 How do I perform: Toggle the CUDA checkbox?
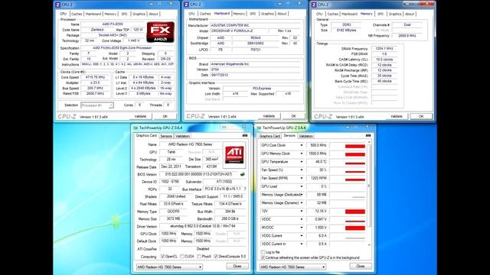(181, 257)
